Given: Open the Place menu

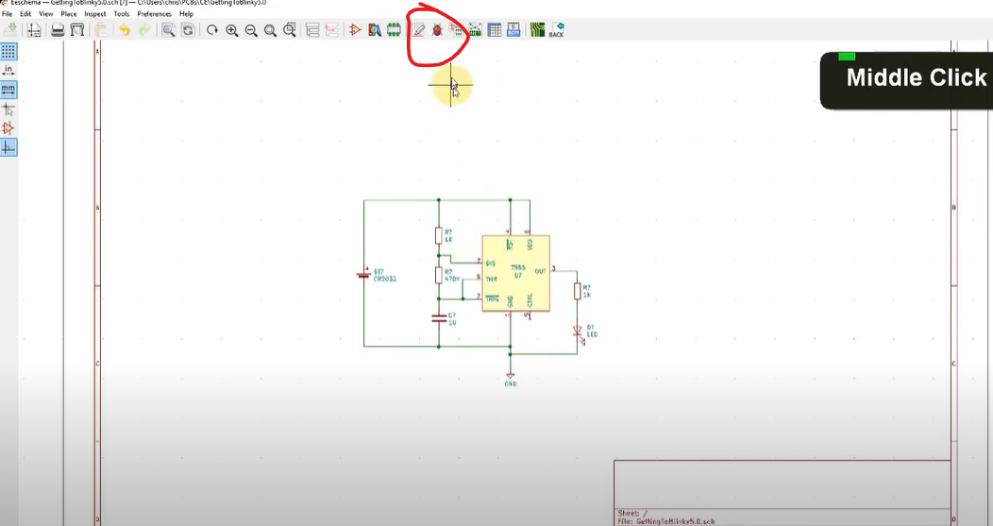Looking at the screenshot, I should [x=68, y=13].
